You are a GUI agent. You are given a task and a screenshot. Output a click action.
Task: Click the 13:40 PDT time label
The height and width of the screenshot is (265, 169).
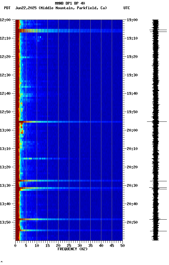(5, 204)
